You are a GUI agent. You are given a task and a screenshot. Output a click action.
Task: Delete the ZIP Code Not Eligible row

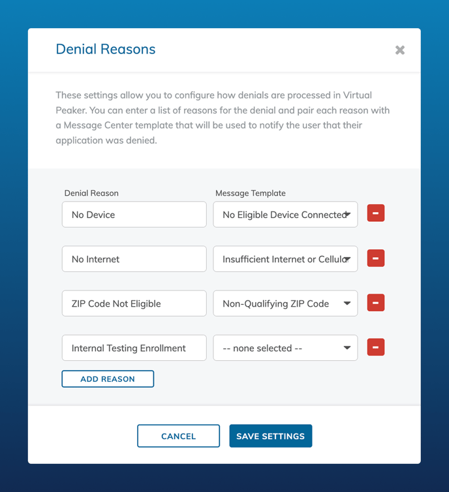(x=375, y=303)
